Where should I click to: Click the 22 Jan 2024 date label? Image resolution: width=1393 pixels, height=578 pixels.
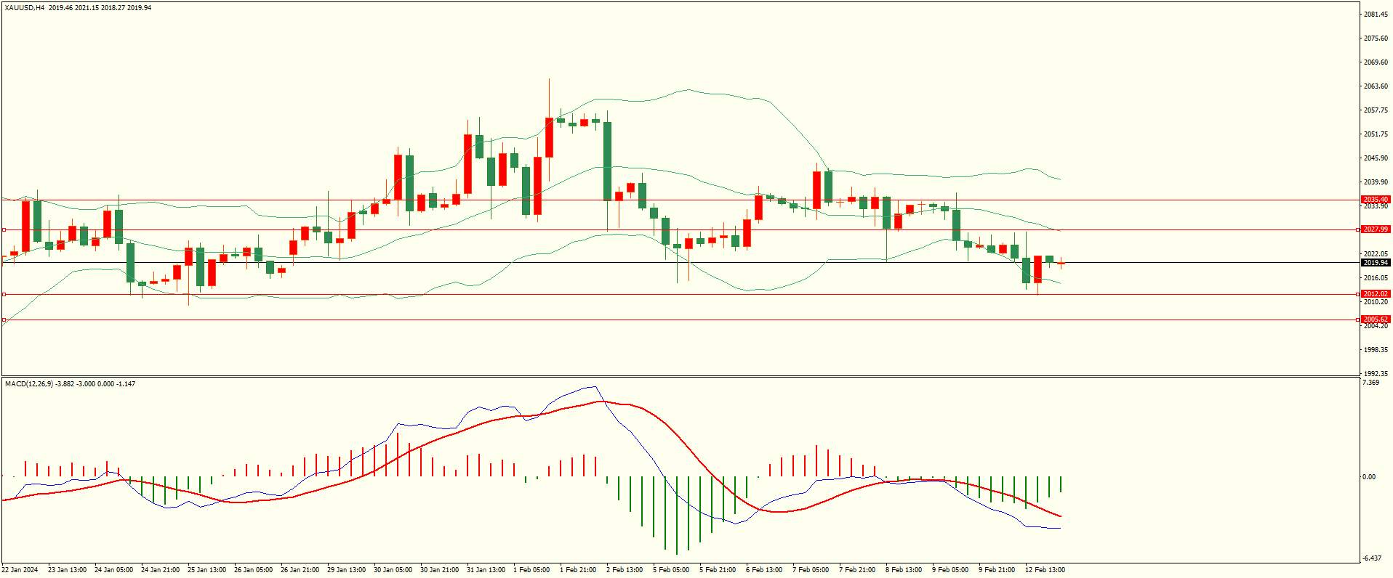pyautogui.click(x=20, y=570)
